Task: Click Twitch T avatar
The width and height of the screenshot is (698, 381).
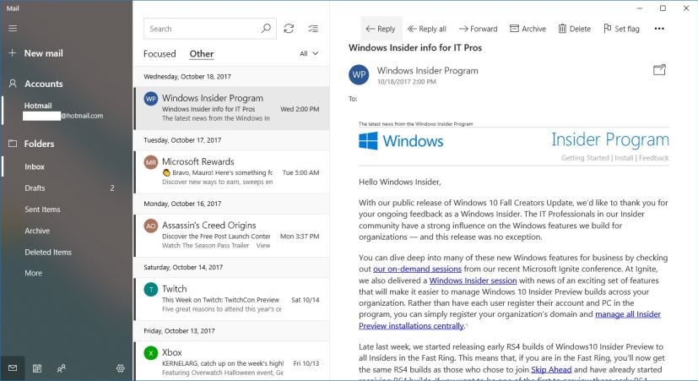Action: (151, 290)
